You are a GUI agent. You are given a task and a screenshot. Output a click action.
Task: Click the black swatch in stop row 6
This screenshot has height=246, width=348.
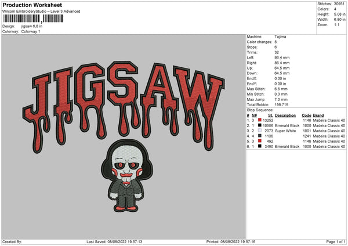click(x=260, y=146)
